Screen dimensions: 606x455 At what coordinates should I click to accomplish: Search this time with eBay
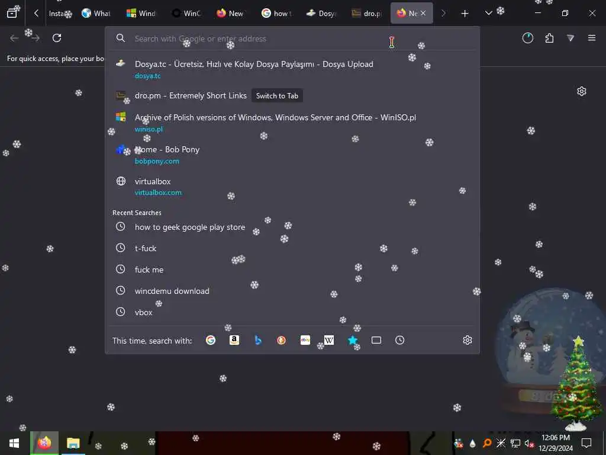[x=305, y=340]
